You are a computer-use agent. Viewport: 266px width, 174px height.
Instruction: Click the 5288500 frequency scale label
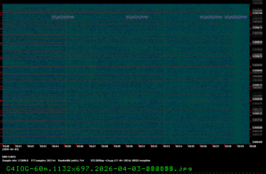coord(257,128)
